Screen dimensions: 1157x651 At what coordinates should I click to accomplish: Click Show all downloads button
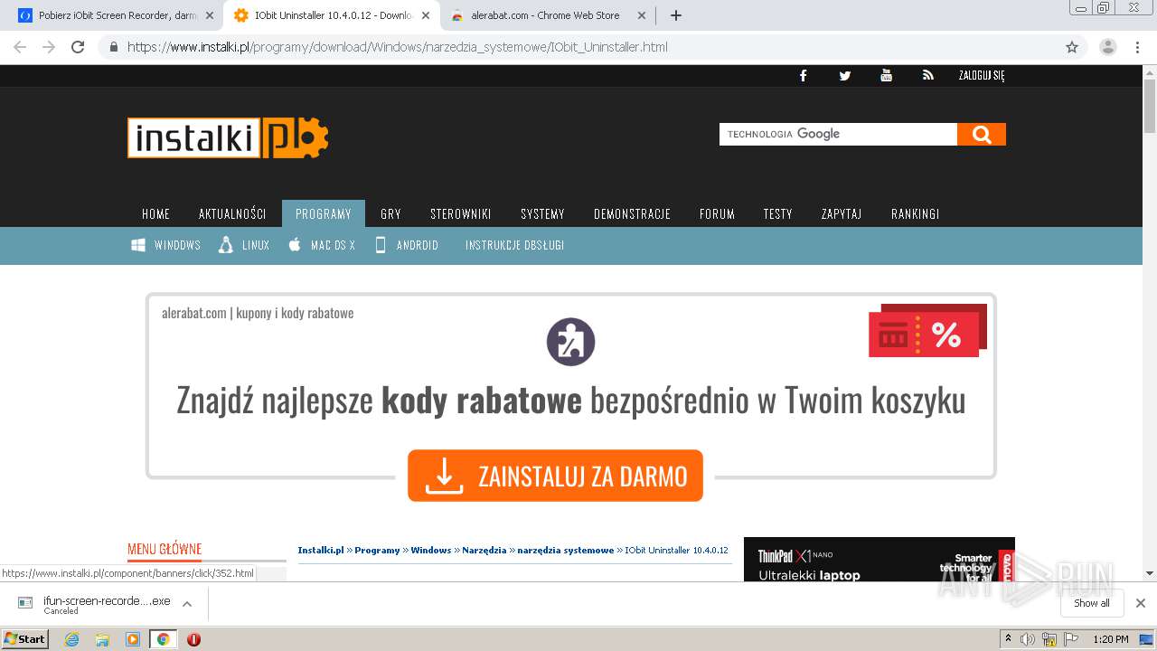1091,603
